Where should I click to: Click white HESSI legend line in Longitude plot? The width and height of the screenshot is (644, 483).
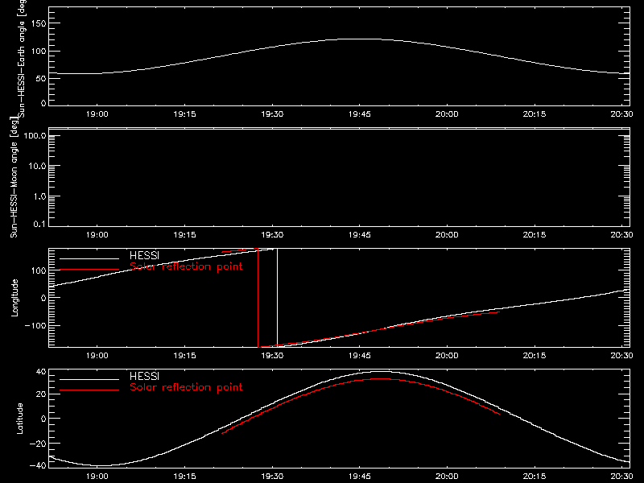coord(89,258)
